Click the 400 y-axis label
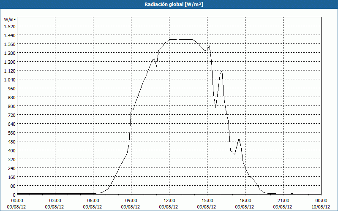This screenshot has width=338, height=211. pyautogui.click(x=12, y=151)
